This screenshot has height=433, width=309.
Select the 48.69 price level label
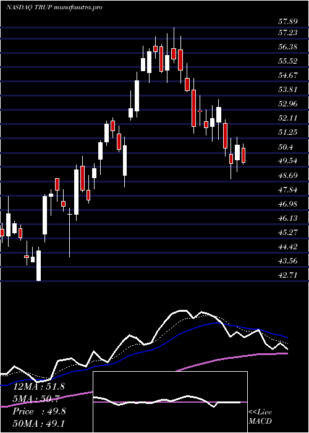(x=287, y=175)
